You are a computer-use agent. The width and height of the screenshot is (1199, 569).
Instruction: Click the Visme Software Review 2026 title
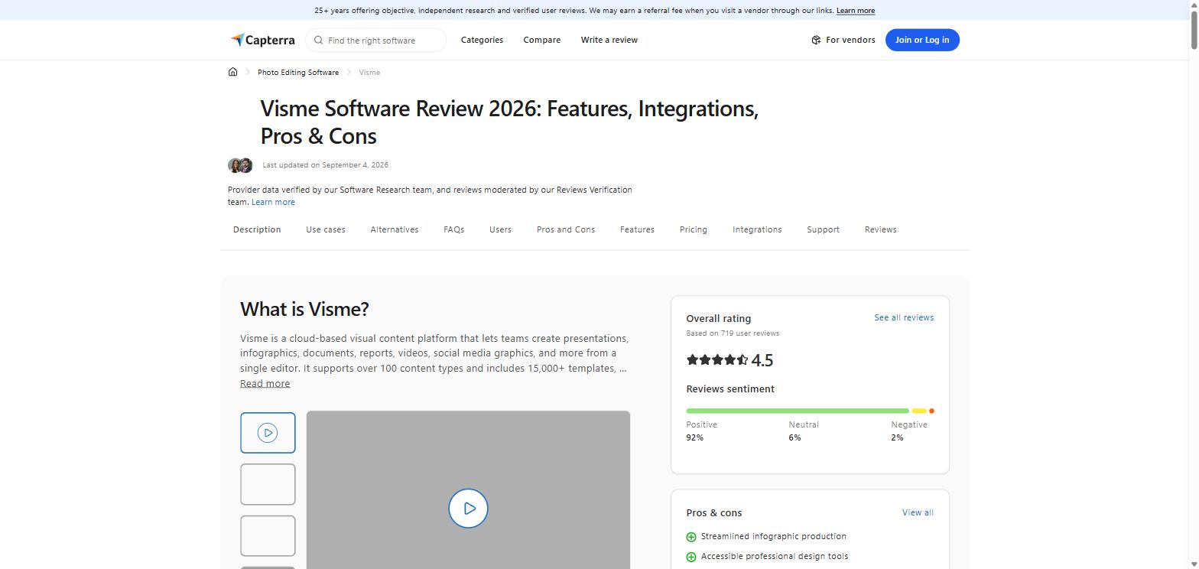pos(509,122)
